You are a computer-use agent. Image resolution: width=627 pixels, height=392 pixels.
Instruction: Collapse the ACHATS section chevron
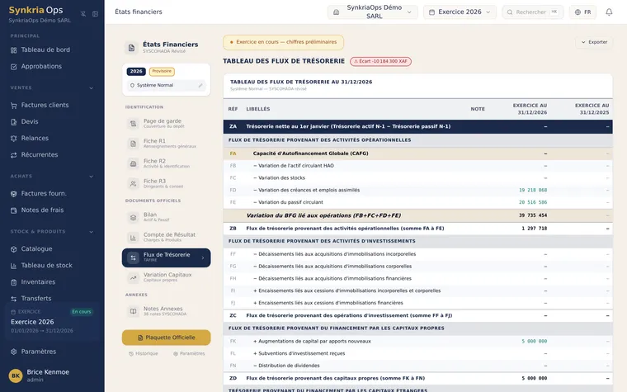[92, 177]
